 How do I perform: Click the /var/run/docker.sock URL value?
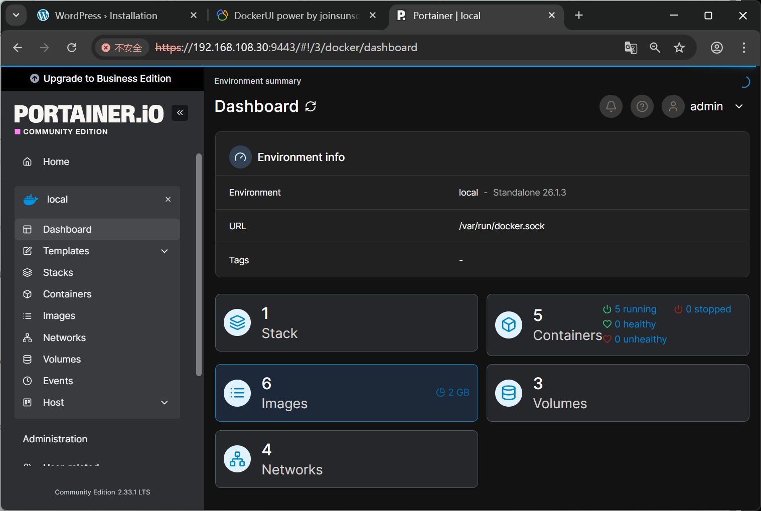pyautogui.click(x=502, y=226)
